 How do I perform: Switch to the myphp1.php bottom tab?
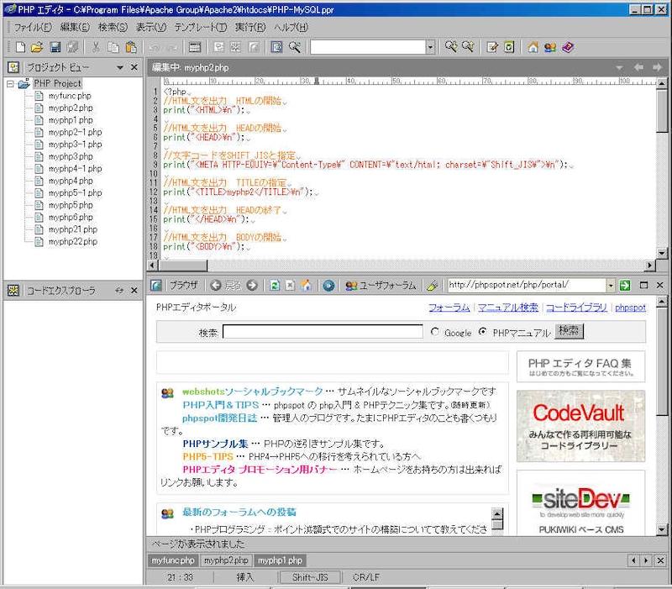(x=281, y=560)
